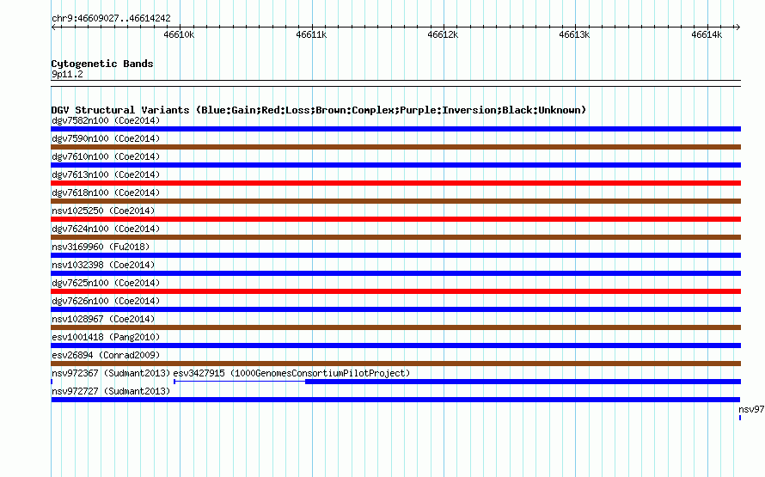Image resolution: width=765 pixels, height=477 pixels.
Task: Click the ruler's right end arrow
Action: tap(737, 27)
